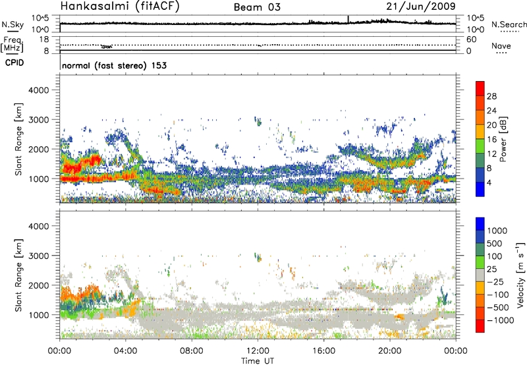Click the "N.Sky" legend label

point(13,24)
